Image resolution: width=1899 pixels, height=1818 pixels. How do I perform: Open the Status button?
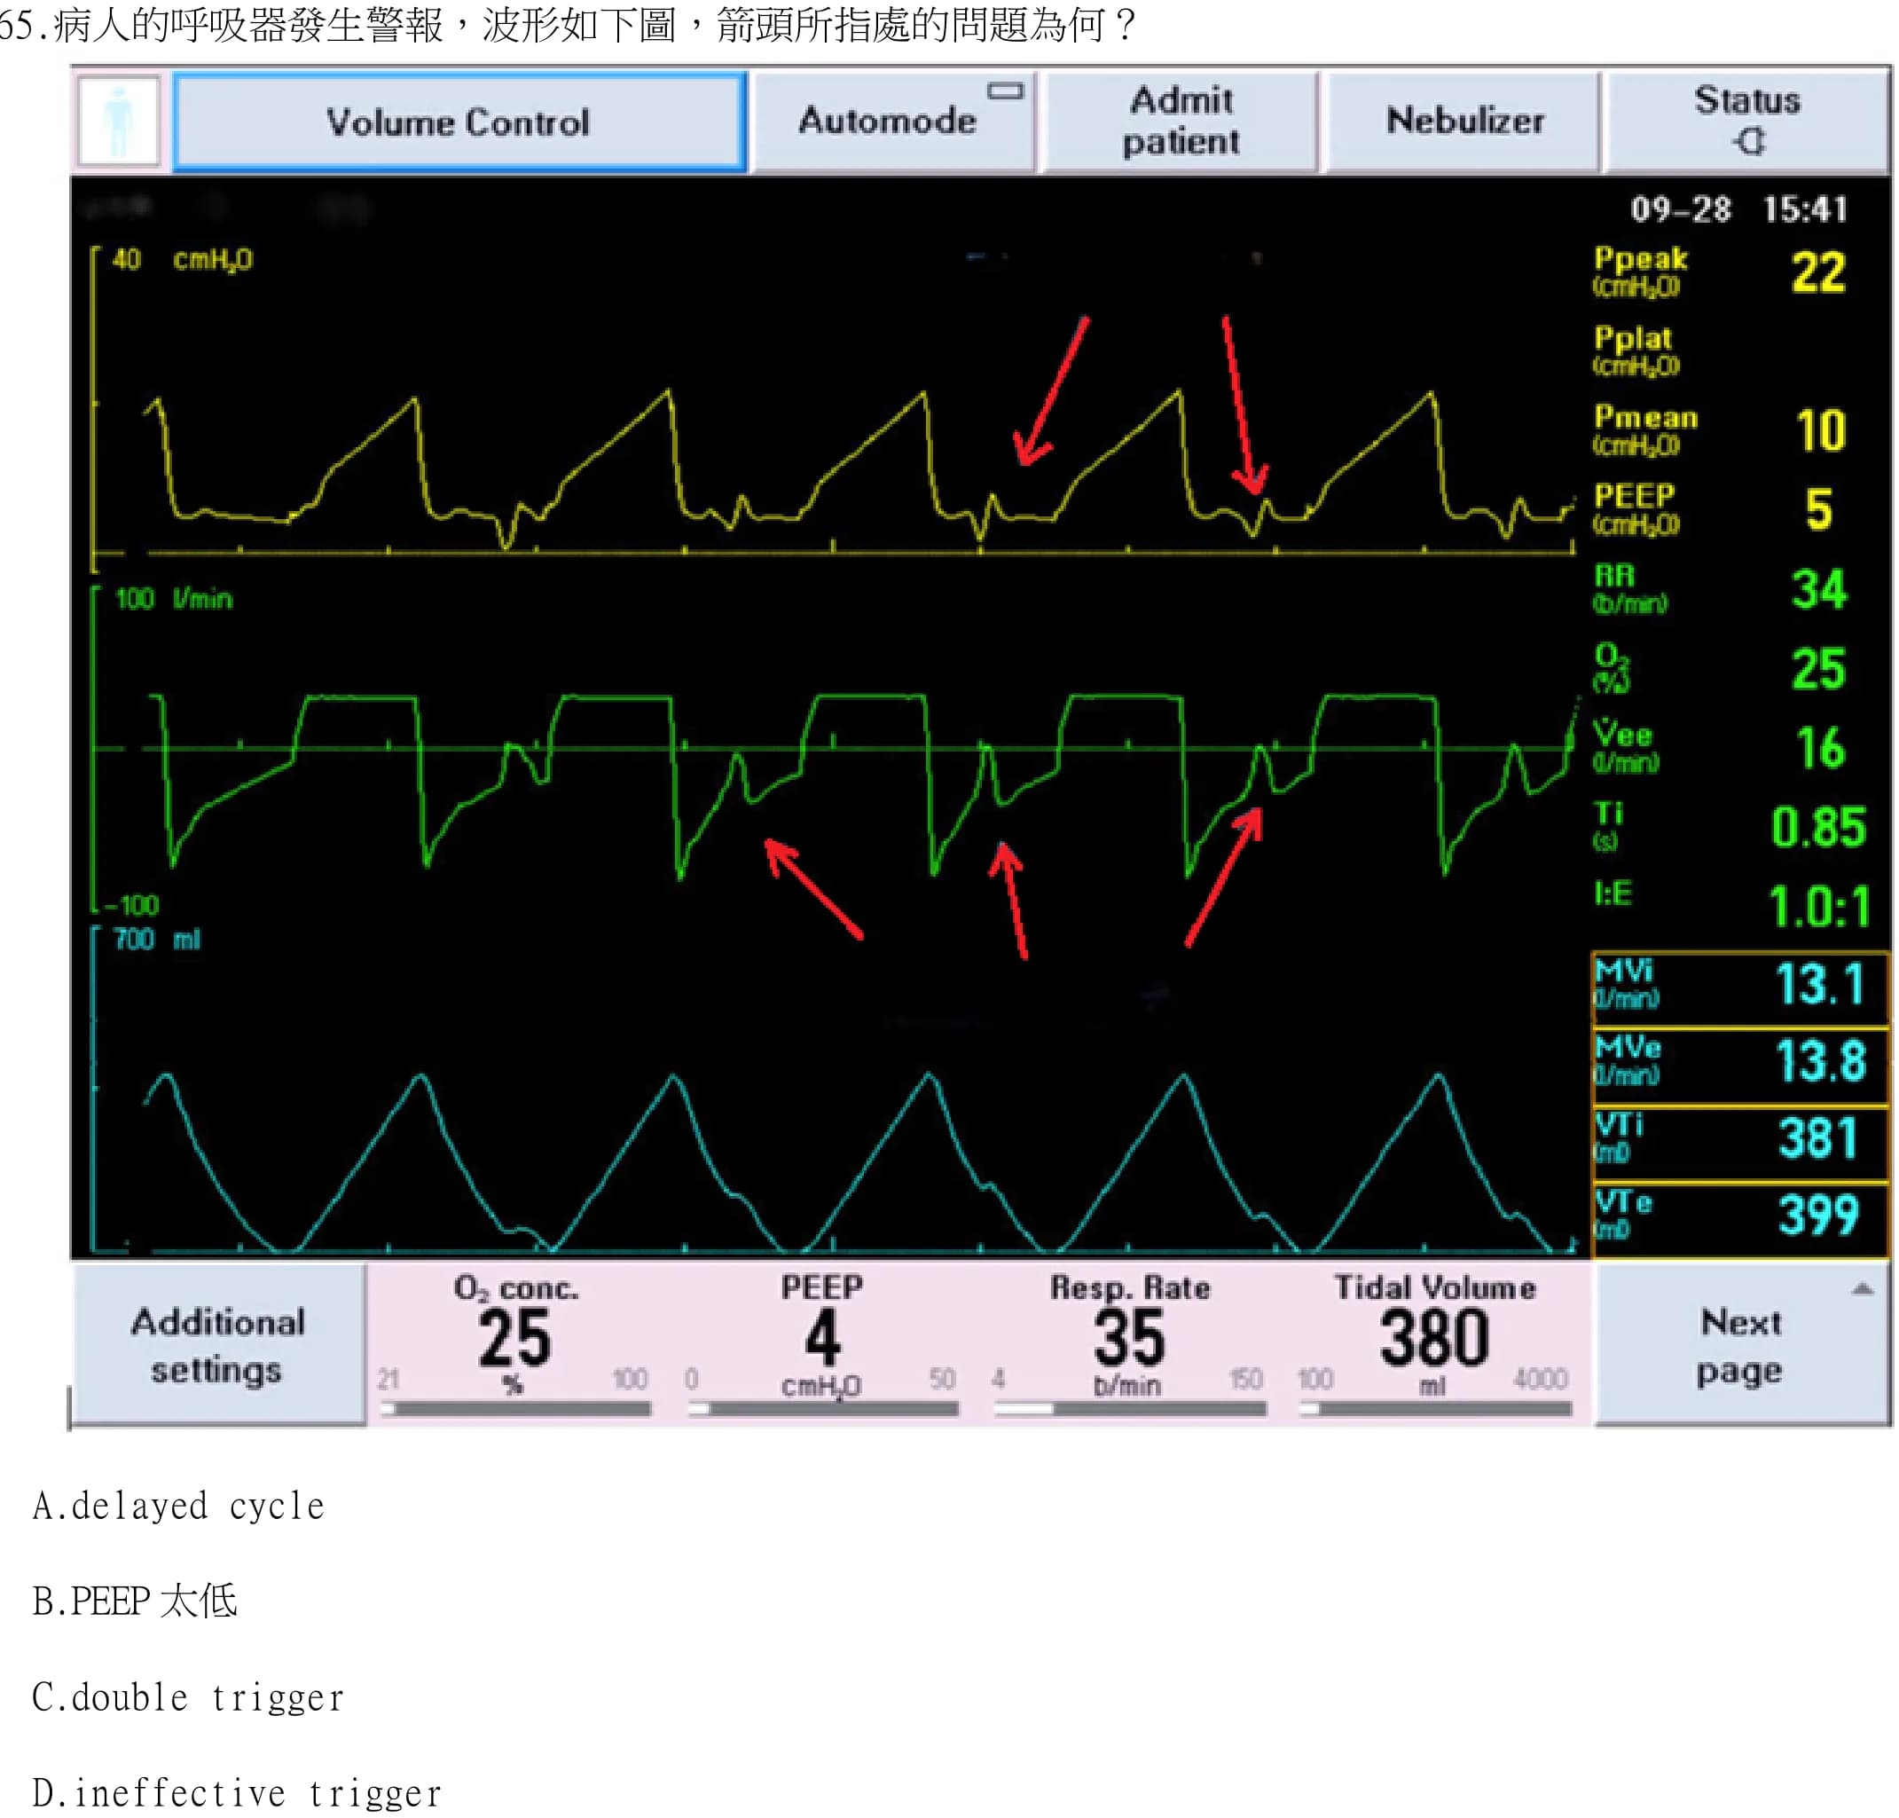pos(1747,122)
